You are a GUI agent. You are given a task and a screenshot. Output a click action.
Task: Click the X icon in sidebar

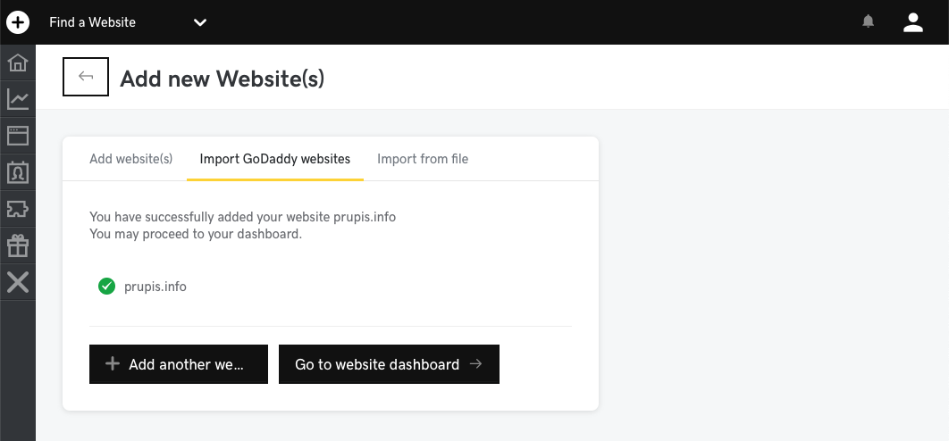[18, 282]
